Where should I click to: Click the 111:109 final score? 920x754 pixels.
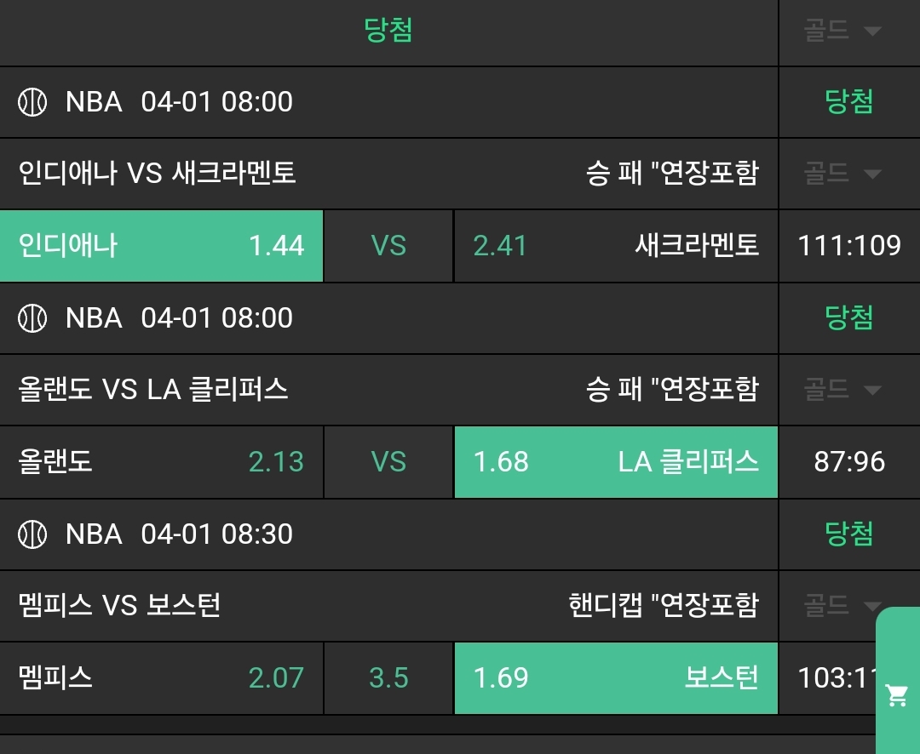(848, 246)
